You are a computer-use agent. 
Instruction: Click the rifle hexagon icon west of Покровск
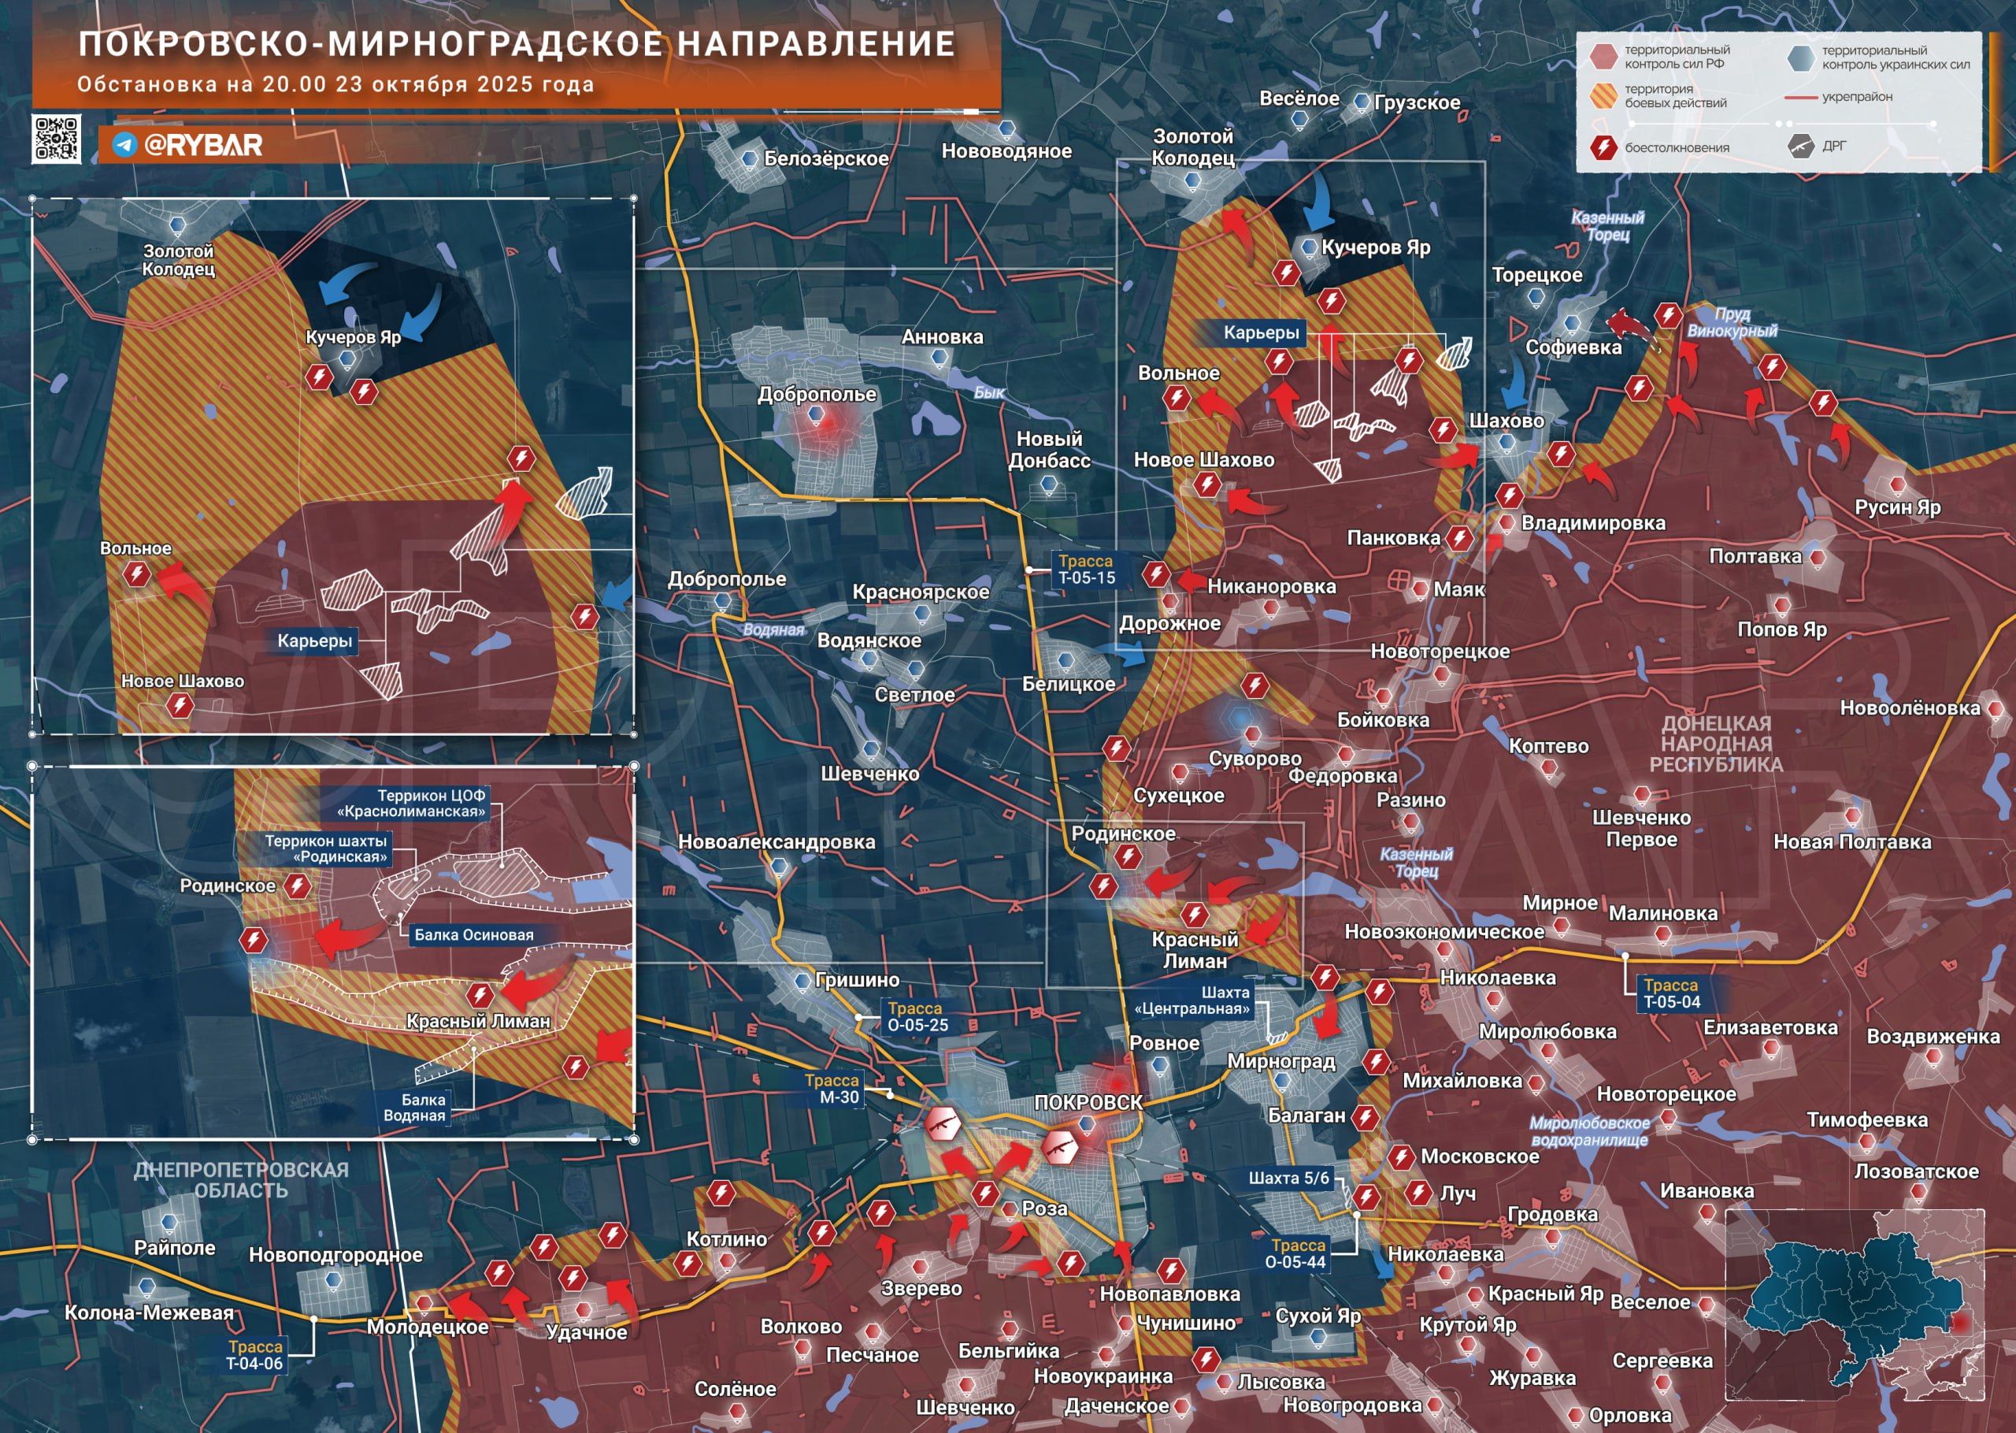[942, 1124]
